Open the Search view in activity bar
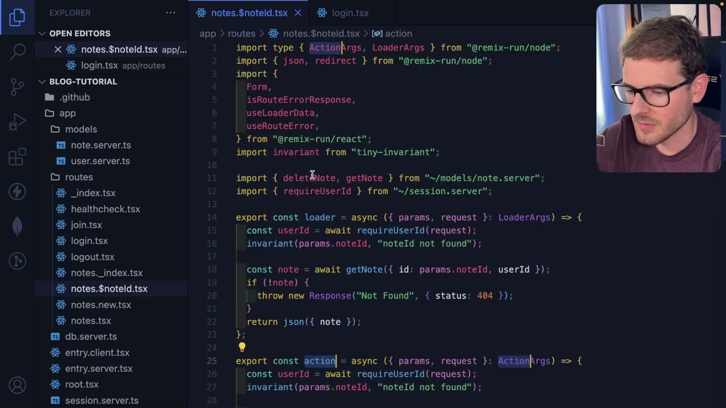Image resolution: width=726 pixels, height=408 pixels. (18, 52)
